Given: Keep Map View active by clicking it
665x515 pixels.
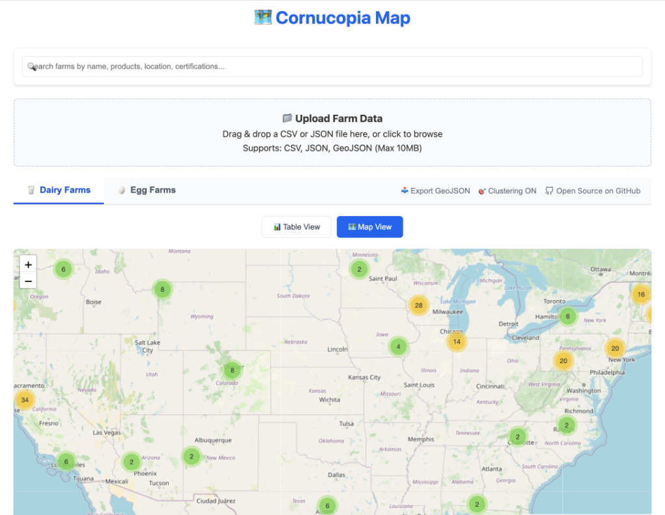Looking at the screenshot, I should click(x=370, y=227).
